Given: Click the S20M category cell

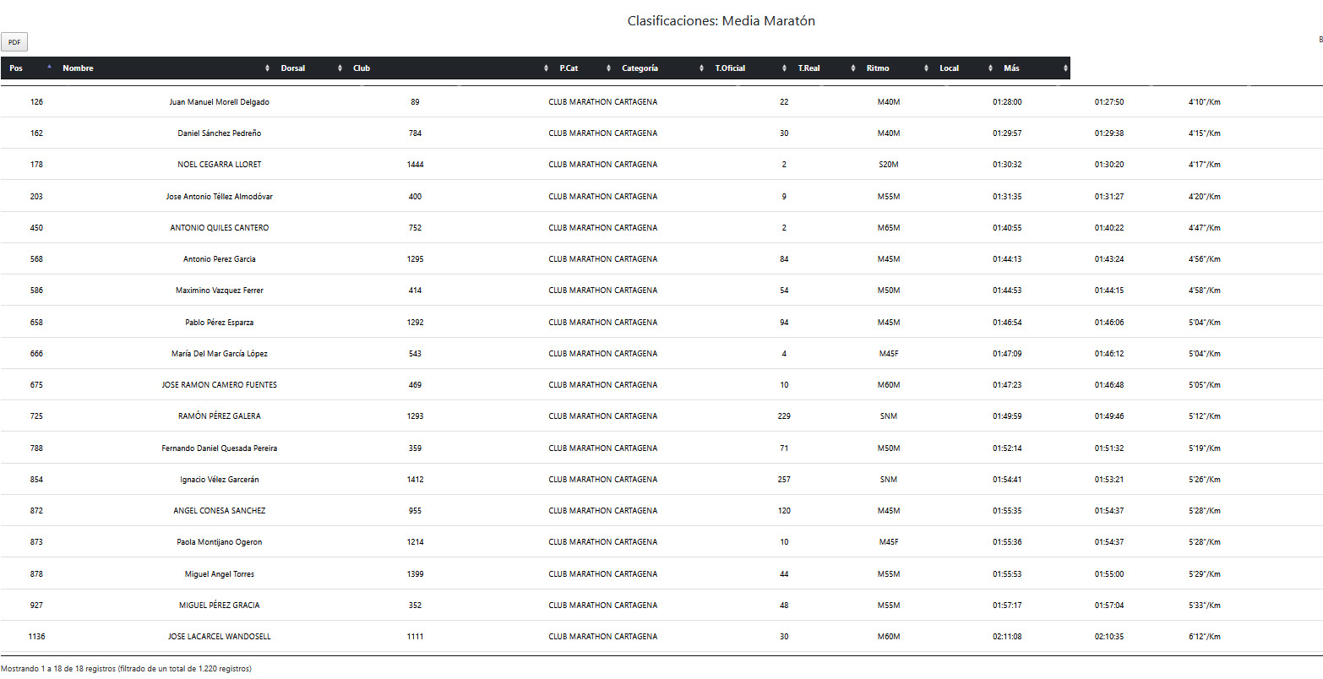Looking at the screenshot, I should click(x=888, y=165).
